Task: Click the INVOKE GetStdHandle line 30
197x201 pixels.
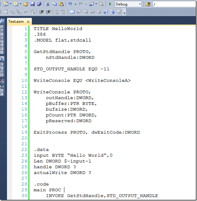Action: coord(102,196)
